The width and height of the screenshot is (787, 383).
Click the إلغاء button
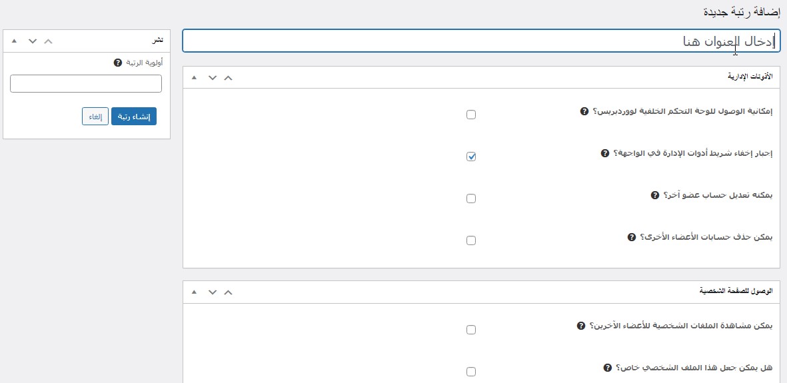(x=95, y=117)
